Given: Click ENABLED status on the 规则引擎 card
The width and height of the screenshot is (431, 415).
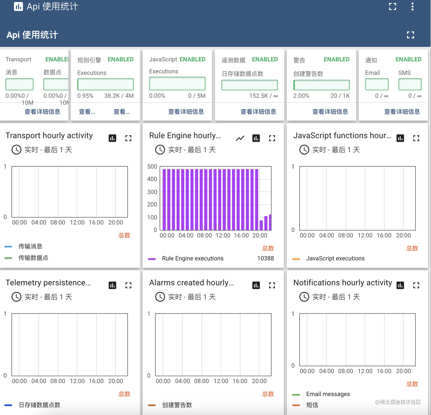Looking at the screenshot, I should 121,59.
